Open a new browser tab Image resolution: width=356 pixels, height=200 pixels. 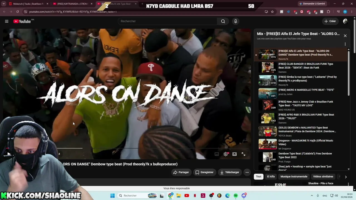pyautogui.click(x=142, y=4)
